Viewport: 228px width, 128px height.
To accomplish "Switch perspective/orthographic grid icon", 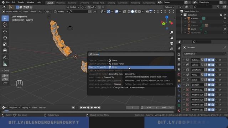I will pyautogui.click(x=172, y=49).
